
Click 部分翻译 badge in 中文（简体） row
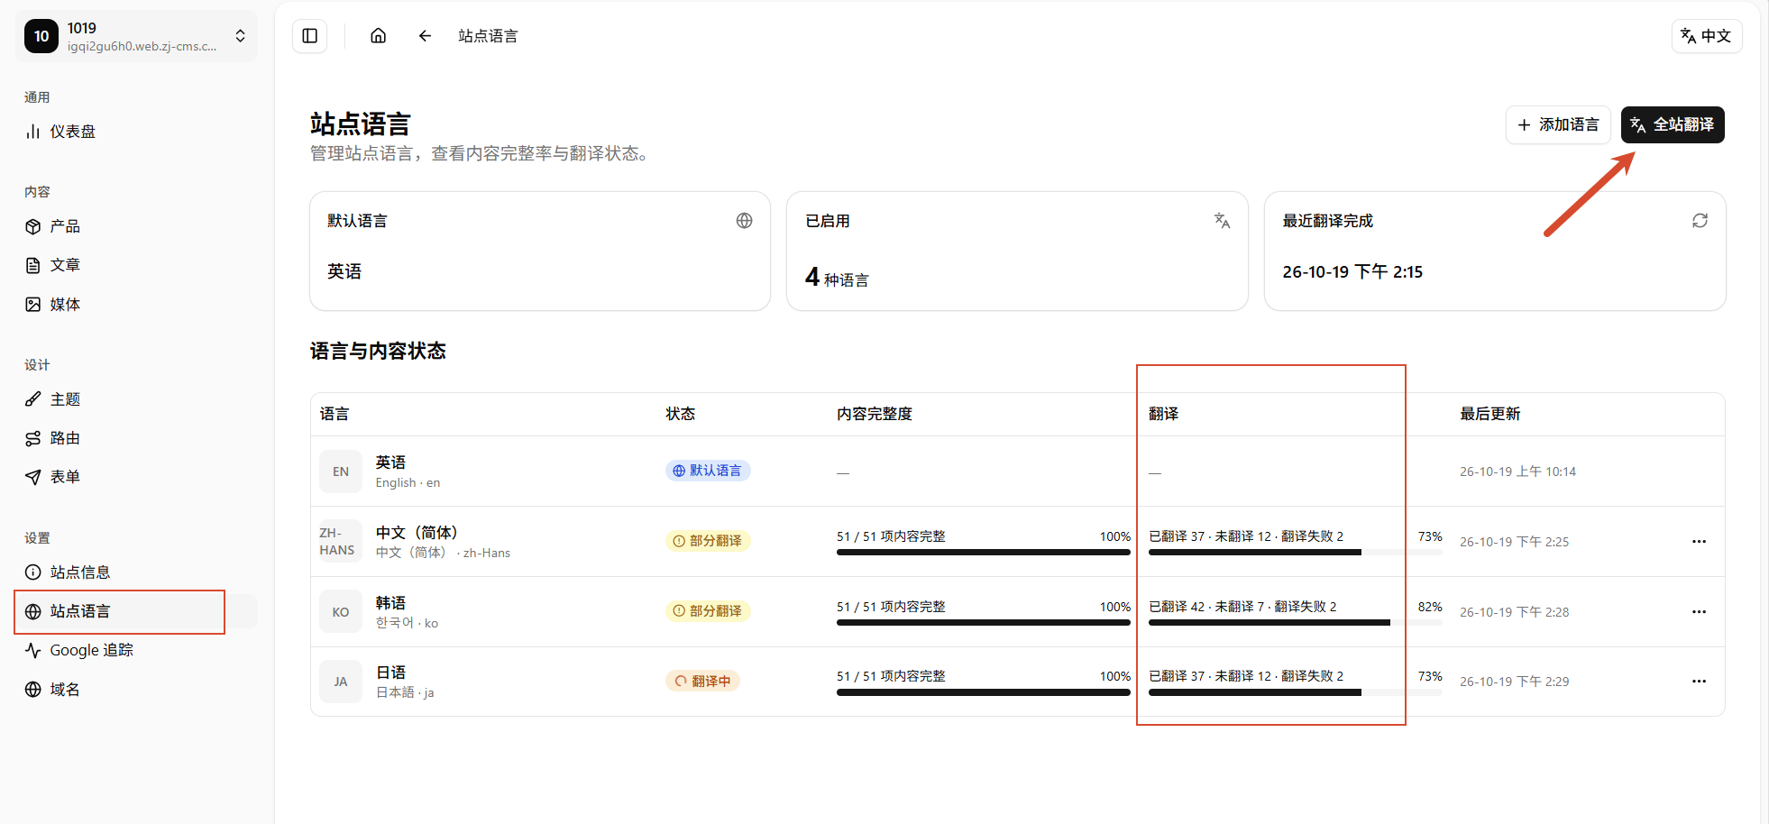pyautogui.click(x=708, y=541)
